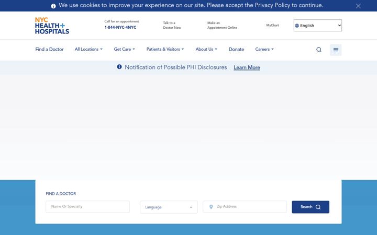
Task: Open the NYC Health + Hospitals logo home
Action: click(52, 26)
